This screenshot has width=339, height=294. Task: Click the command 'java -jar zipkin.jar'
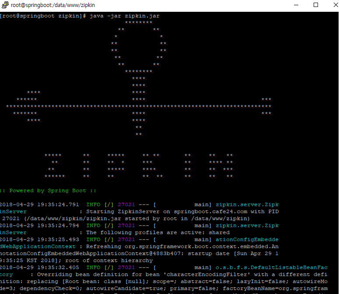[125, 16]
